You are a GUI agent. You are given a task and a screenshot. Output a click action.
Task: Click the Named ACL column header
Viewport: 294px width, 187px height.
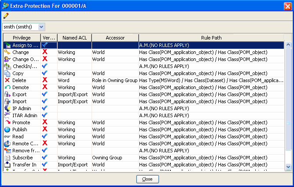click(x=74, y=38)
